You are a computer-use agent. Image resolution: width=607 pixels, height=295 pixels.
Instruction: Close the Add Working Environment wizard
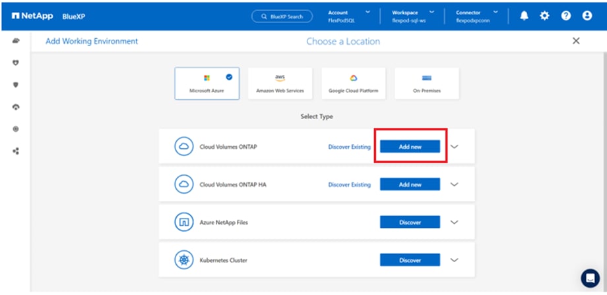(x=576, y=41)
